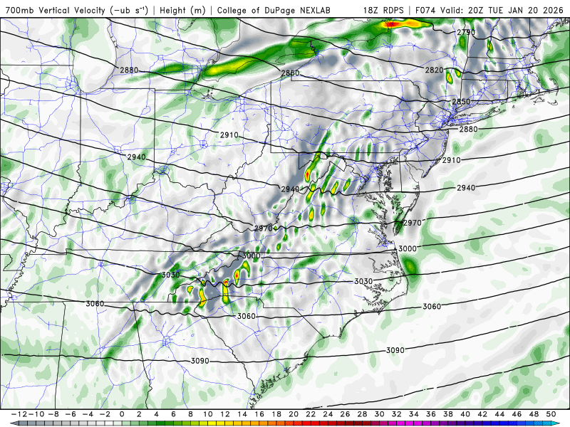This screenshot has width=570, height=427.
Task: Click the 8 label on the color scale
Action: [x=190, y=414]
